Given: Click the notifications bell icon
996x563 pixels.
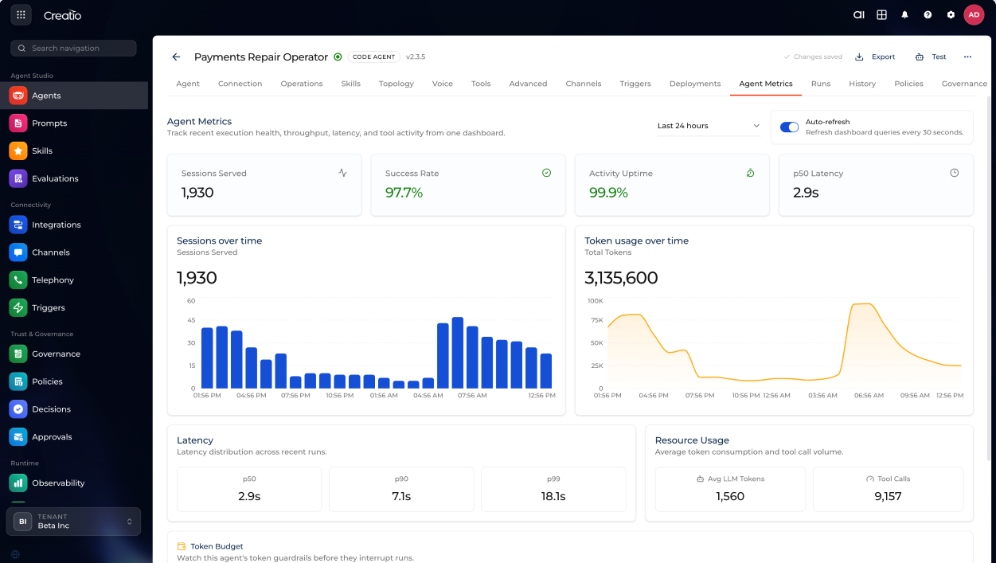Looking at the screenshot, I should [x=904, y=15].
